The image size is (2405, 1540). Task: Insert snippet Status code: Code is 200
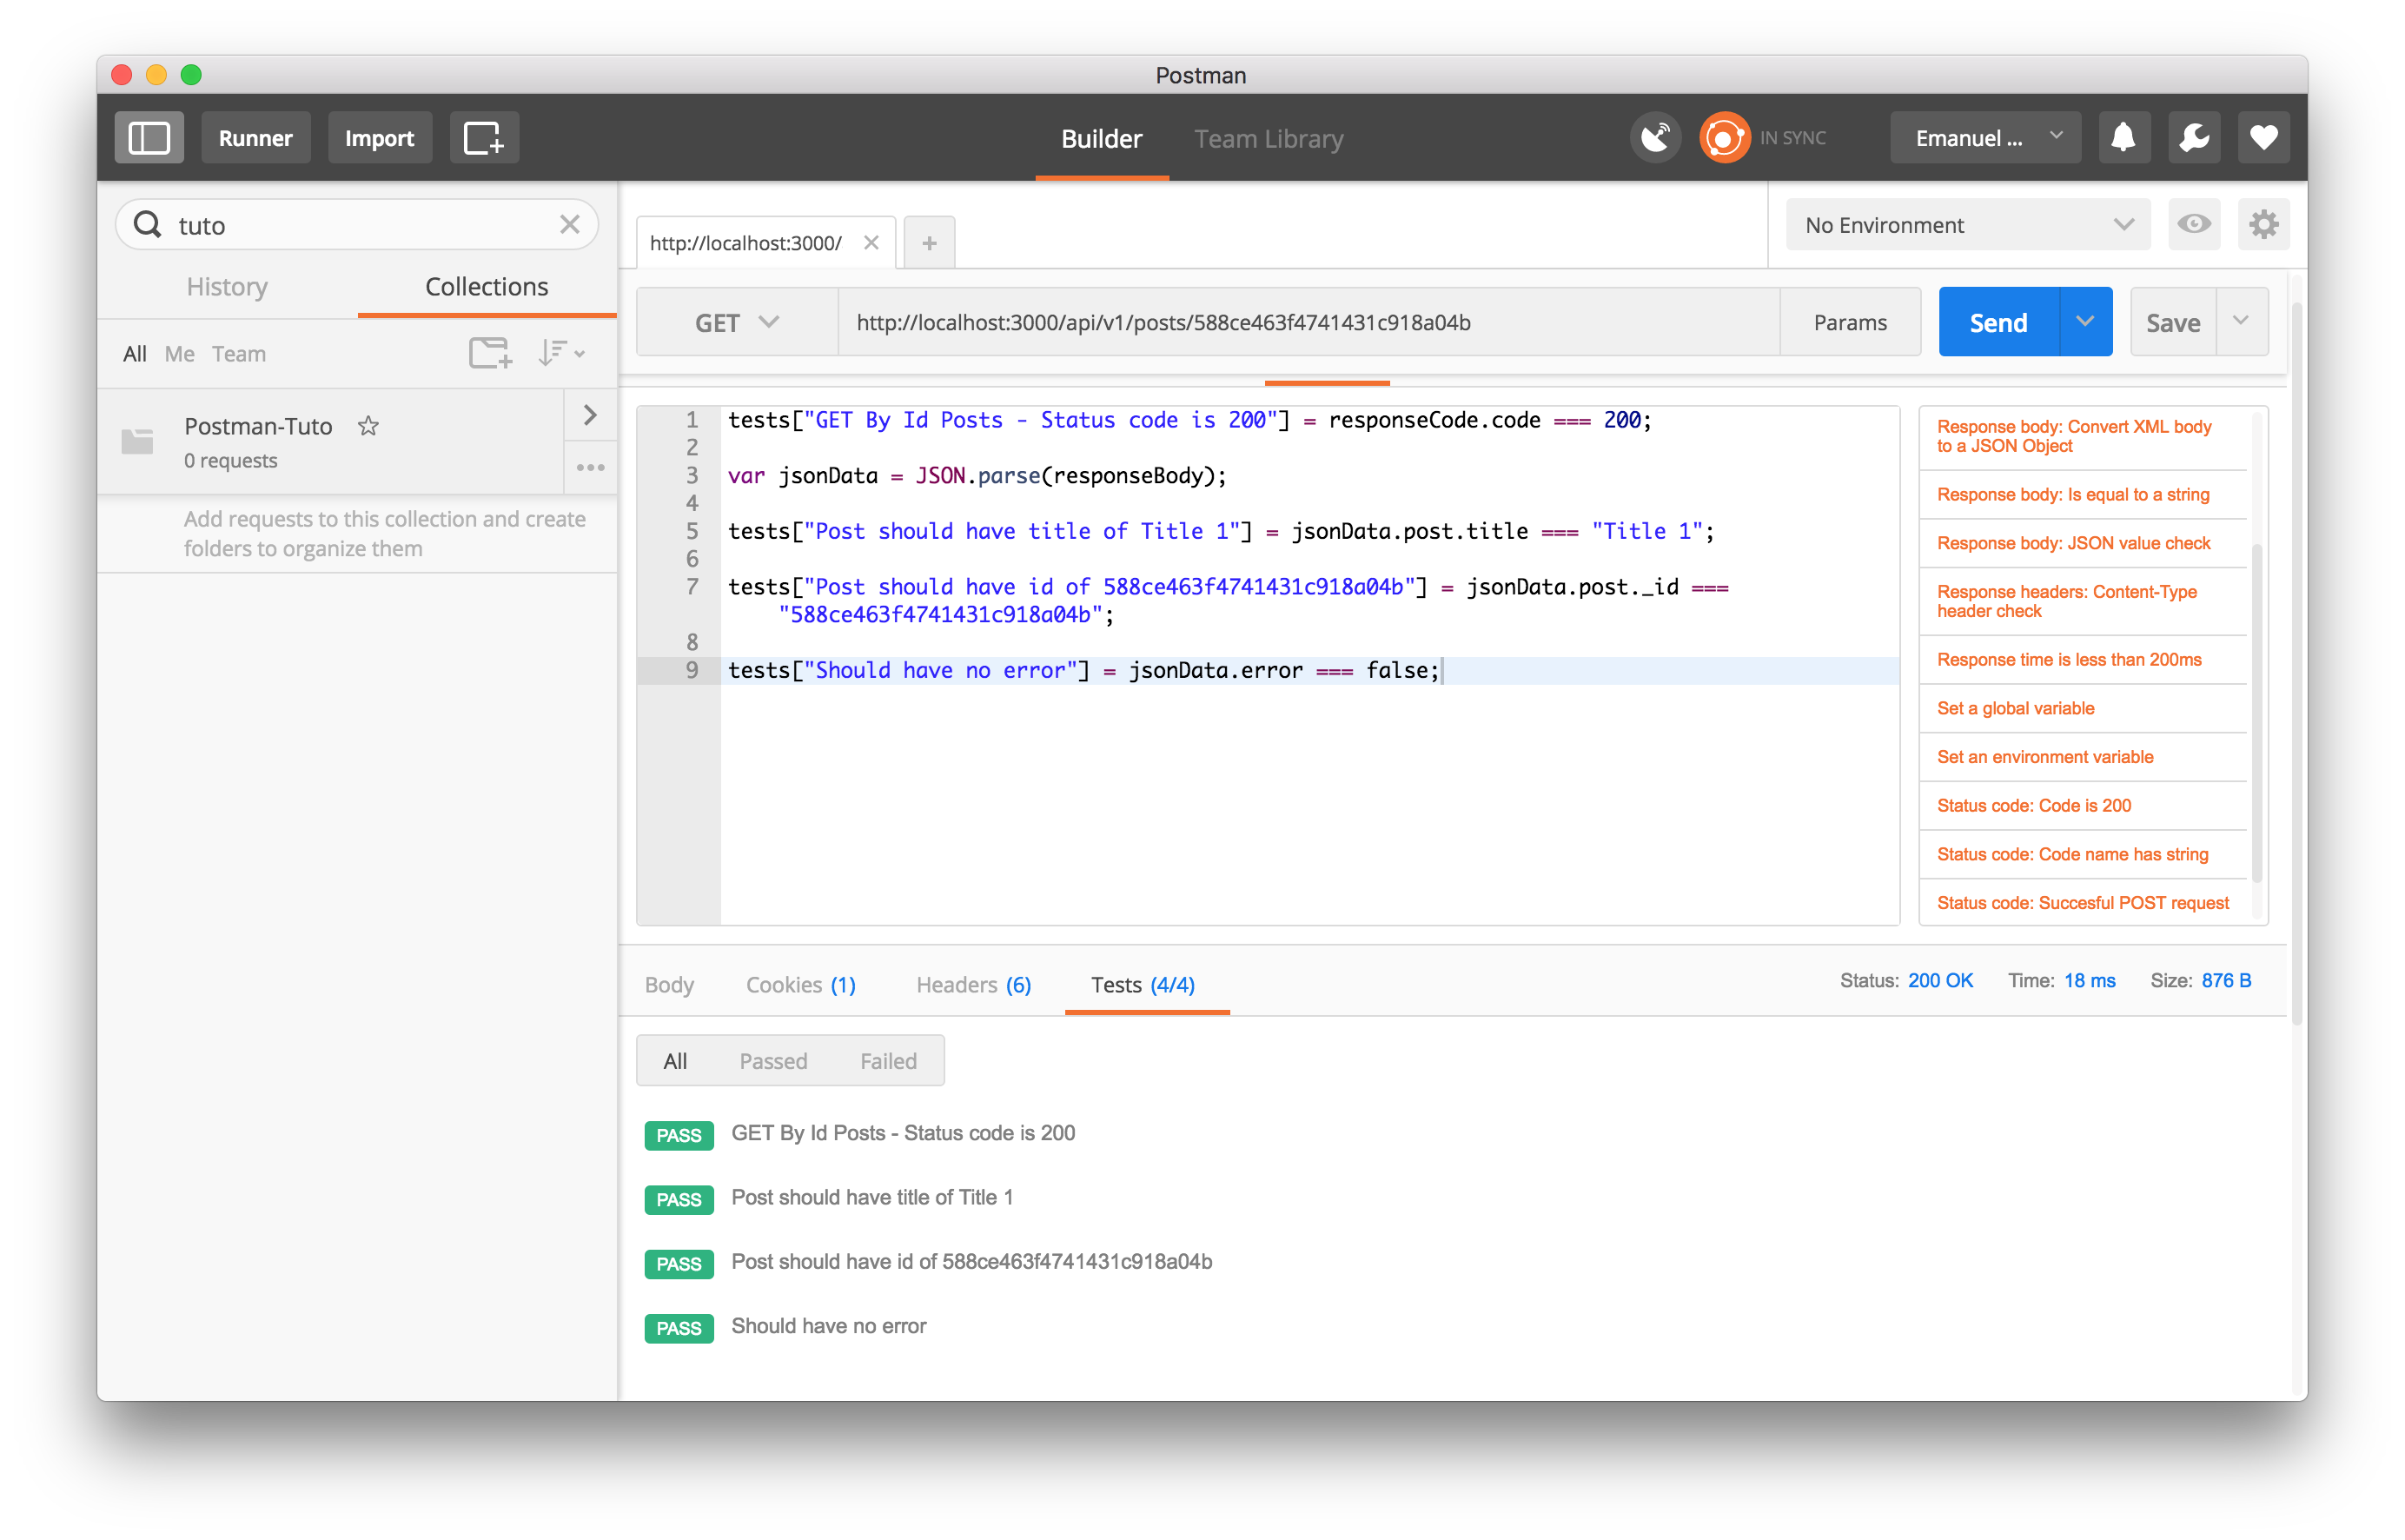coord(2084,806)
